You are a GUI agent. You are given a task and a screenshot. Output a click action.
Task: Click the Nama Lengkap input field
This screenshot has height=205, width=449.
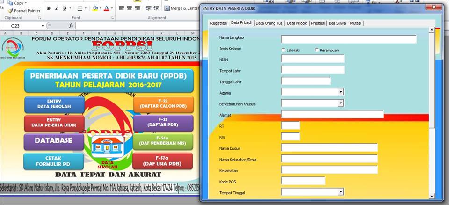[x=348, y=39]
